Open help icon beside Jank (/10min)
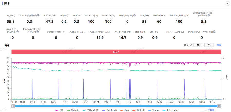Viewport: 231px width, 112px height. click(x=18, y=32)
